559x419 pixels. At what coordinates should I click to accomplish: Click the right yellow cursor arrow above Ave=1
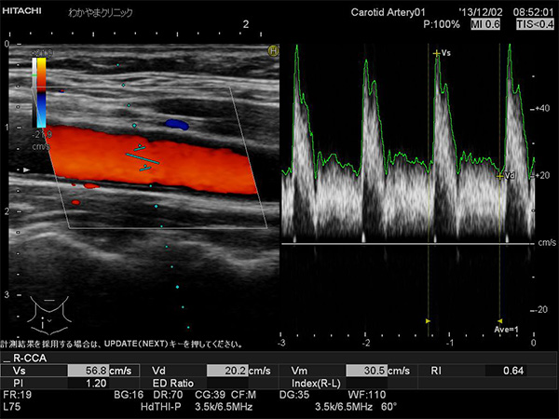[500, 320]
